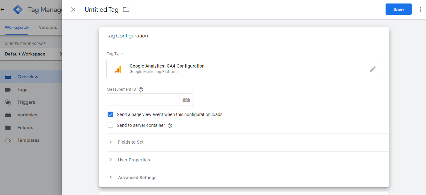The height and width of the screenshot is (195, 426).
Task: Click the Measurement ID help icon
Action: pos(141,89)
